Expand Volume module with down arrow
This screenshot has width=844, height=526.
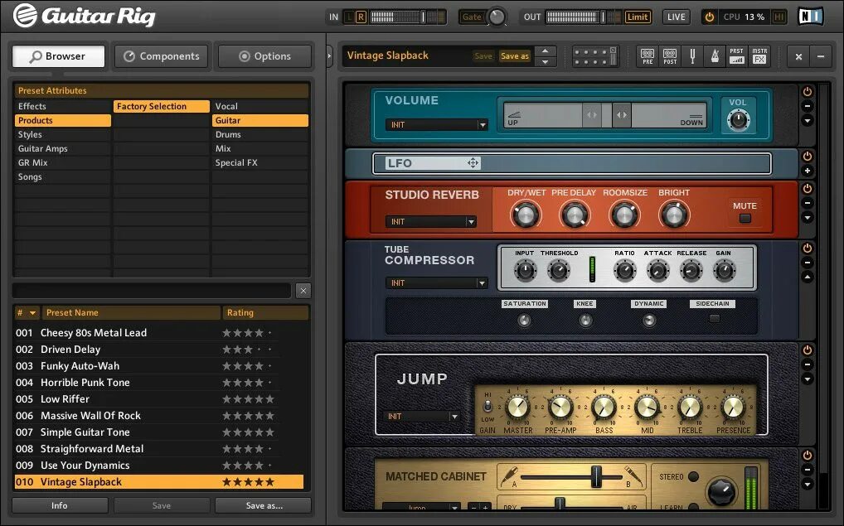click(807, 120)
